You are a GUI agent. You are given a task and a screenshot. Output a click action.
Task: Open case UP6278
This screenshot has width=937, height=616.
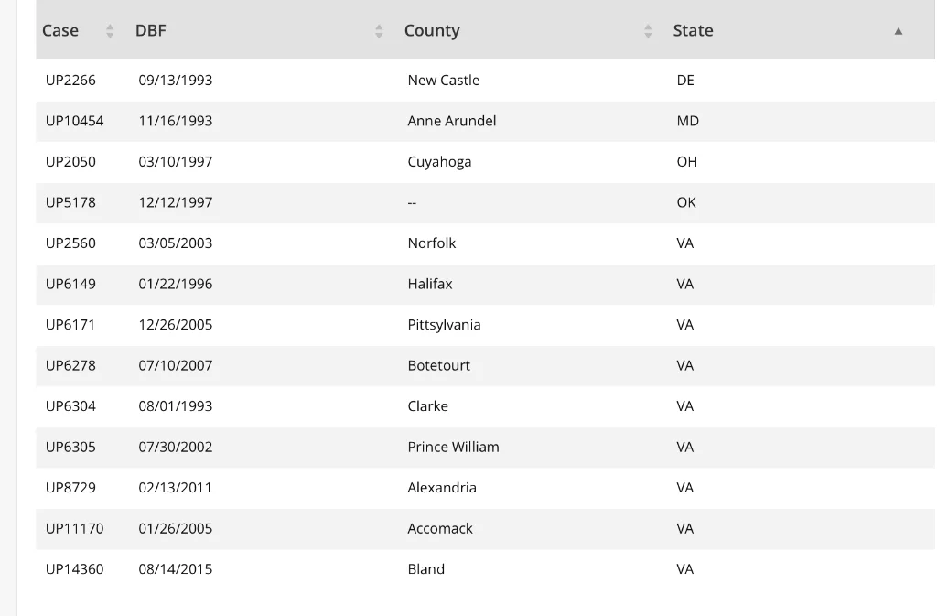[70, 365]
